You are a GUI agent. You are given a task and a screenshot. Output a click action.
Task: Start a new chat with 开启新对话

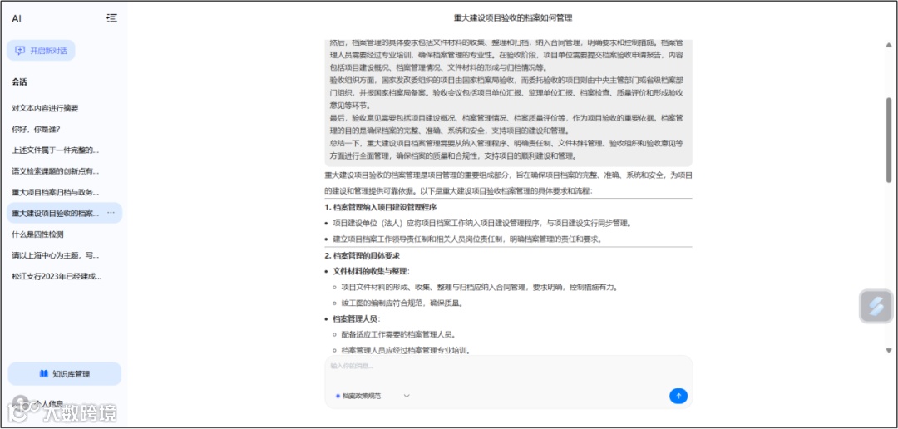point(41,51)
